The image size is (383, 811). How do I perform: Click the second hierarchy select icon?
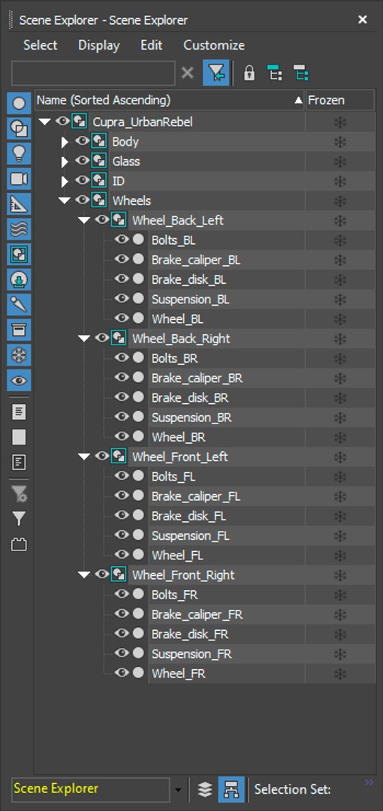[x=300, y=74]
